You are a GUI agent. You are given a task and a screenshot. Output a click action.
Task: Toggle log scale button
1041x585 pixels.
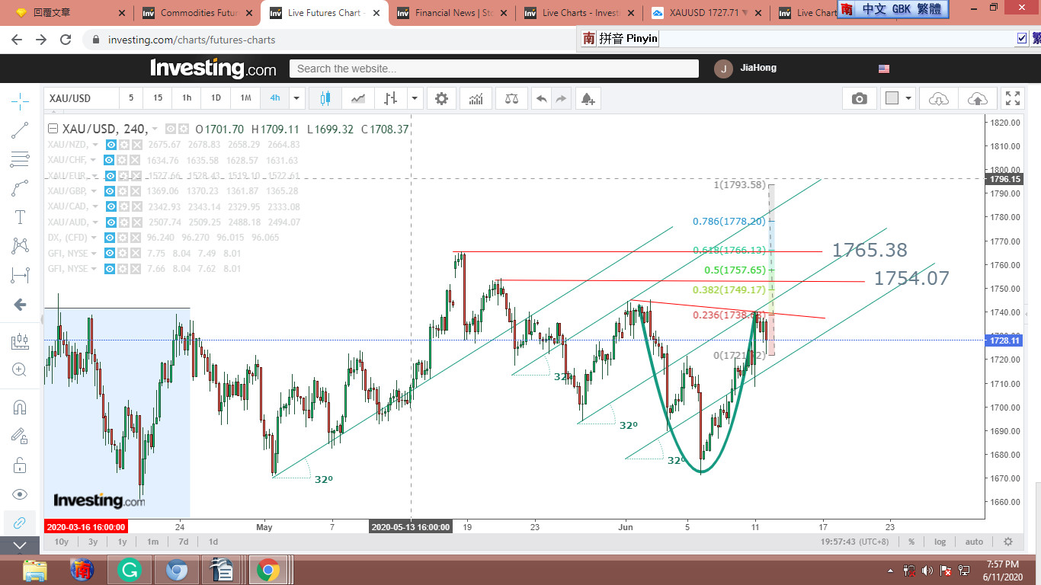tap(940, 542)
